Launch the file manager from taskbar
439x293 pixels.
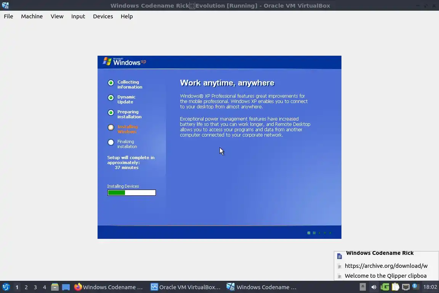55,287
